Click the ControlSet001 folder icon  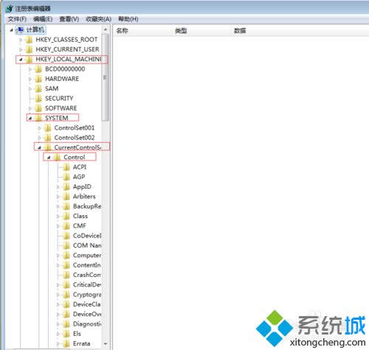pyautogui.click(x=48, y=128)
